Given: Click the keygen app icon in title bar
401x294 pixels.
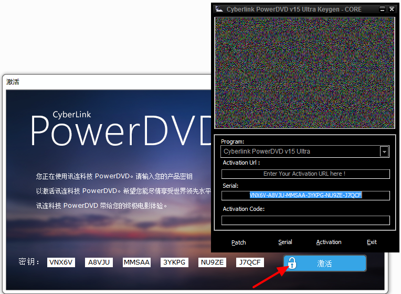Looking at the screenshot, I should [219, 9].
